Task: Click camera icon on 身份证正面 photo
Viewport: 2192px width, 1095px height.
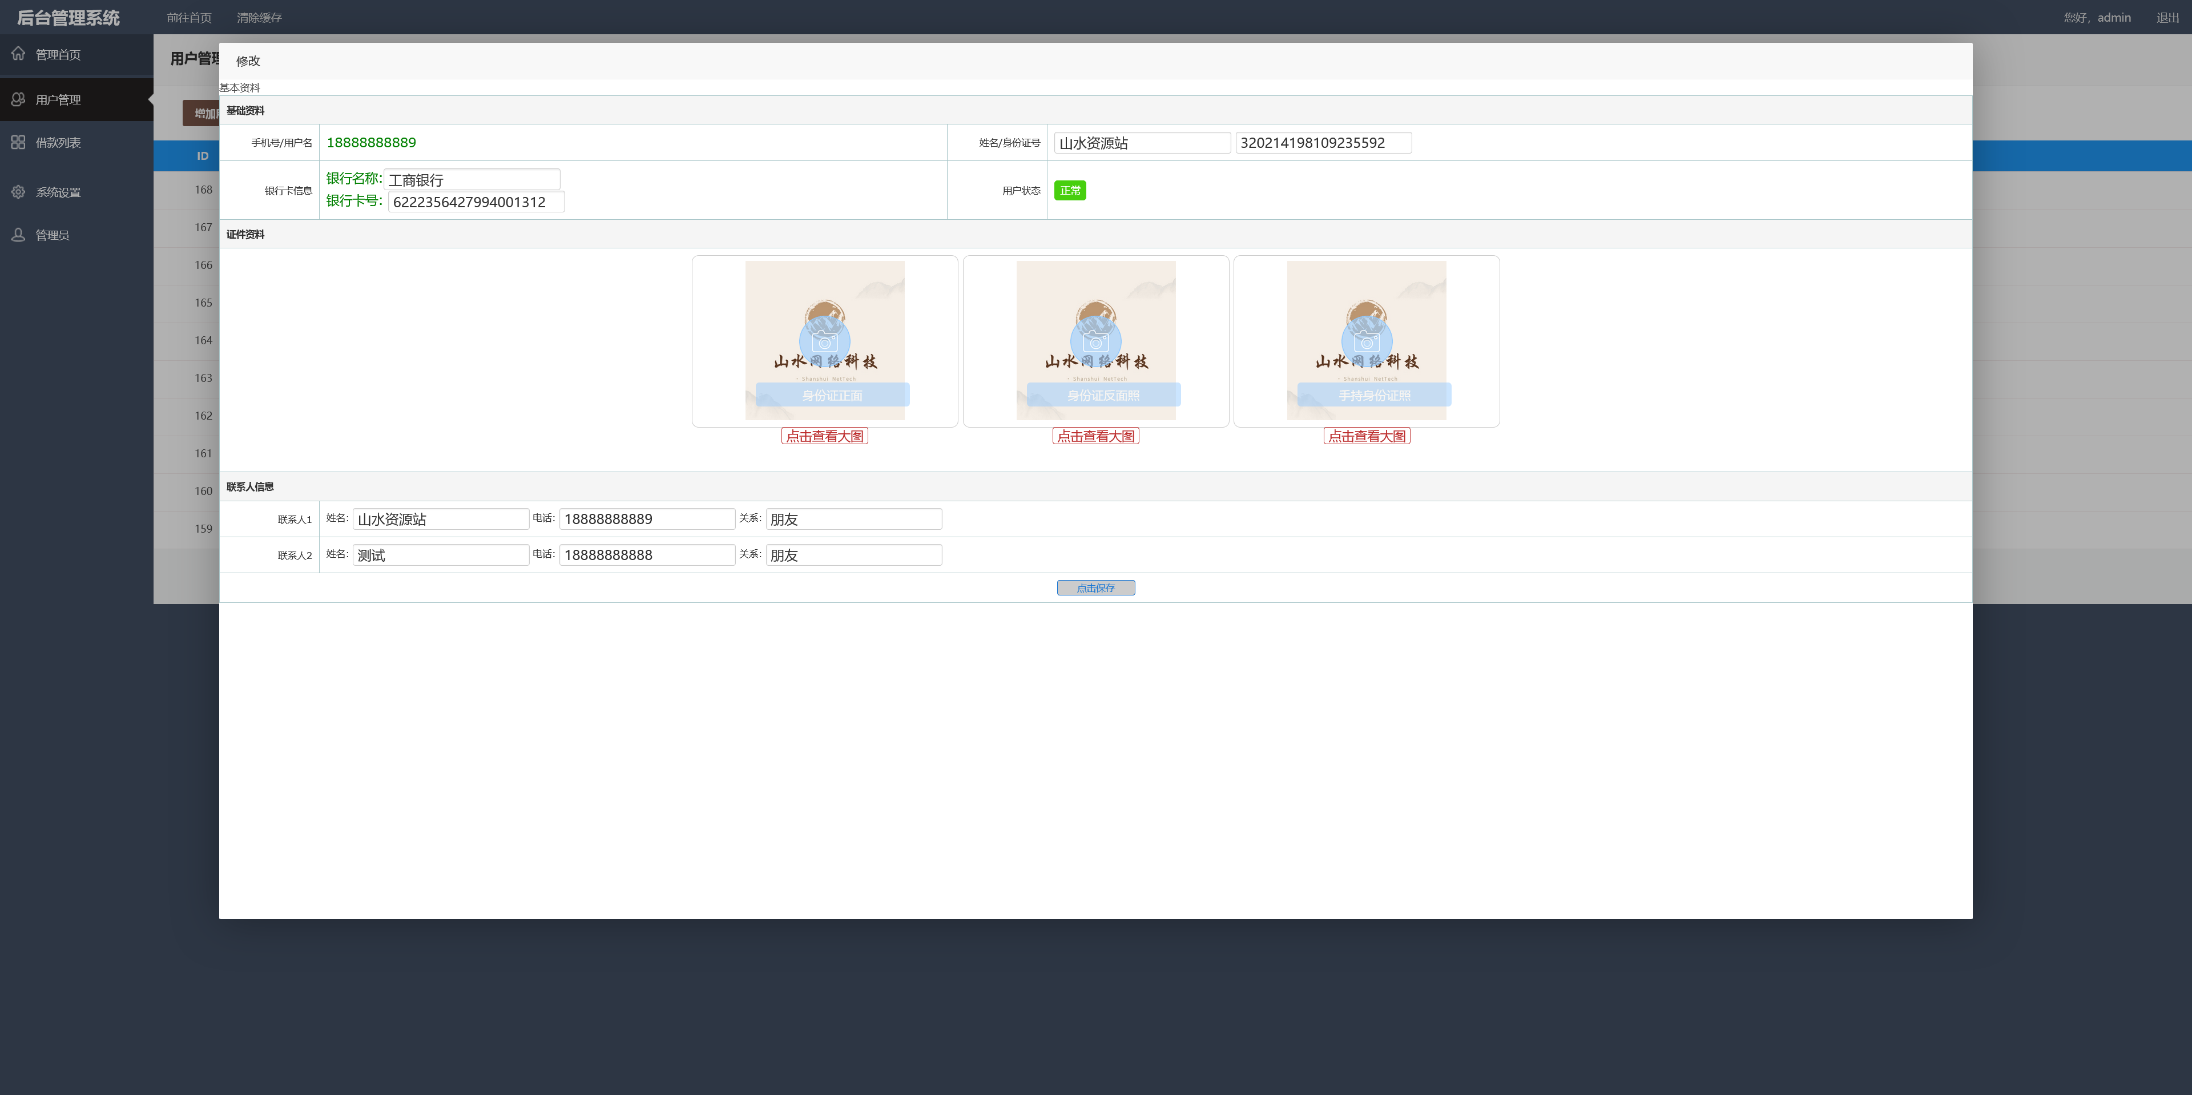Action: [x=824, y=341]
